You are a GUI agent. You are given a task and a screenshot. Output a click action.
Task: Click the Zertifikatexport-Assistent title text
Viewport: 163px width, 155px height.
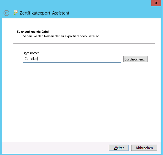pyautogui.click(x=45, y=13)
